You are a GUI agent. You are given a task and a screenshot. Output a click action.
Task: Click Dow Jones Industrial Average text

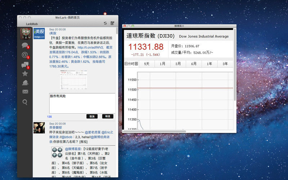(x=204, y=36)
